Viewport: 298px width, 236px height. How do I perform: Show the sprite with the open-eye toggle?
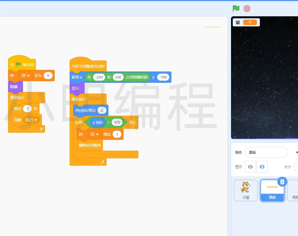[x=250, y=167]
